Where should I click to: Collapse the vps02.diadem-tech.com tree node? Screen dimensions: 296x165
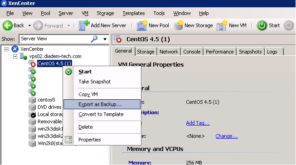(15, 56)
